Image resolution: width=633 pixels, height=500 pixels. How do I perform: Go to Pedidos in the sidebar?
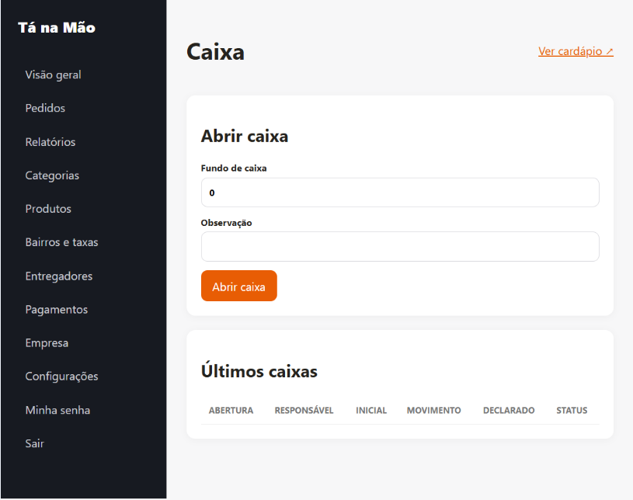tap(45, 108)
